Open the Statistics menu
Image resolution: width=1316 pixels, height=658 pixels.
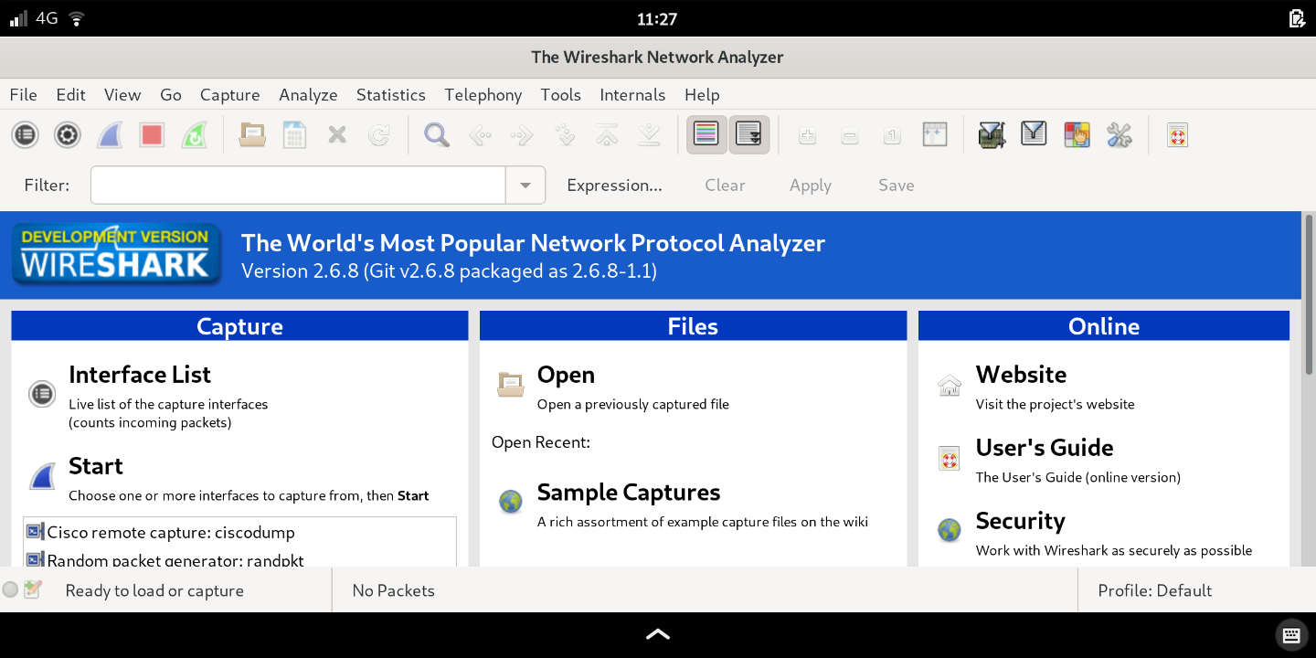point(390,95)
